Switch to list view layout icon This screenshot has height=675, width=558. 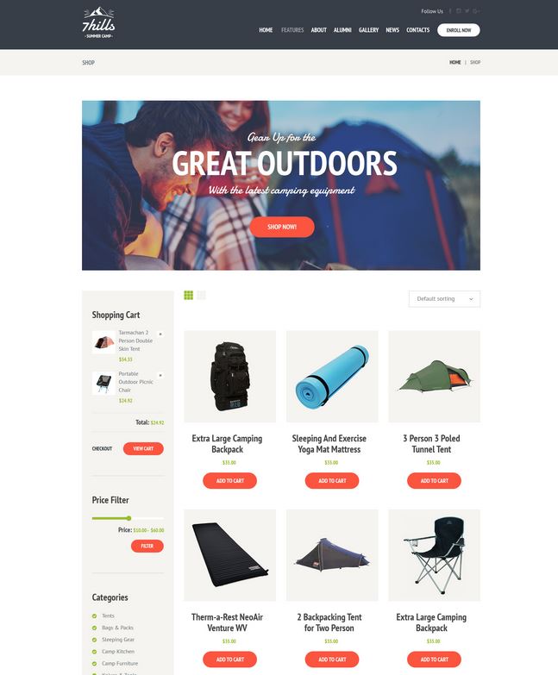click(202, 296)
